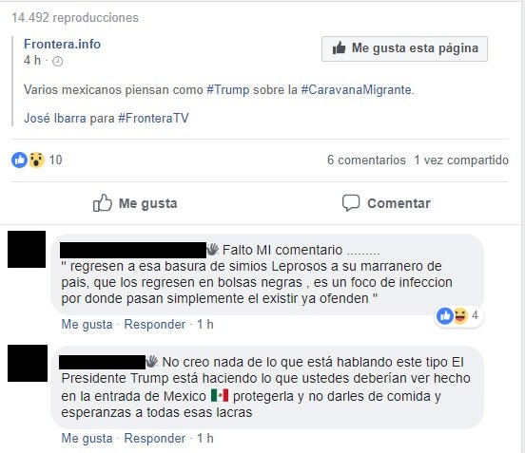Click the wow emoji reaction icon
525x453 pixels.
point(36,160)
